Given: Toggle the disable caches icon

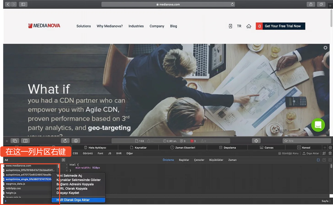Looking at the screenshot, I should 324,153.
